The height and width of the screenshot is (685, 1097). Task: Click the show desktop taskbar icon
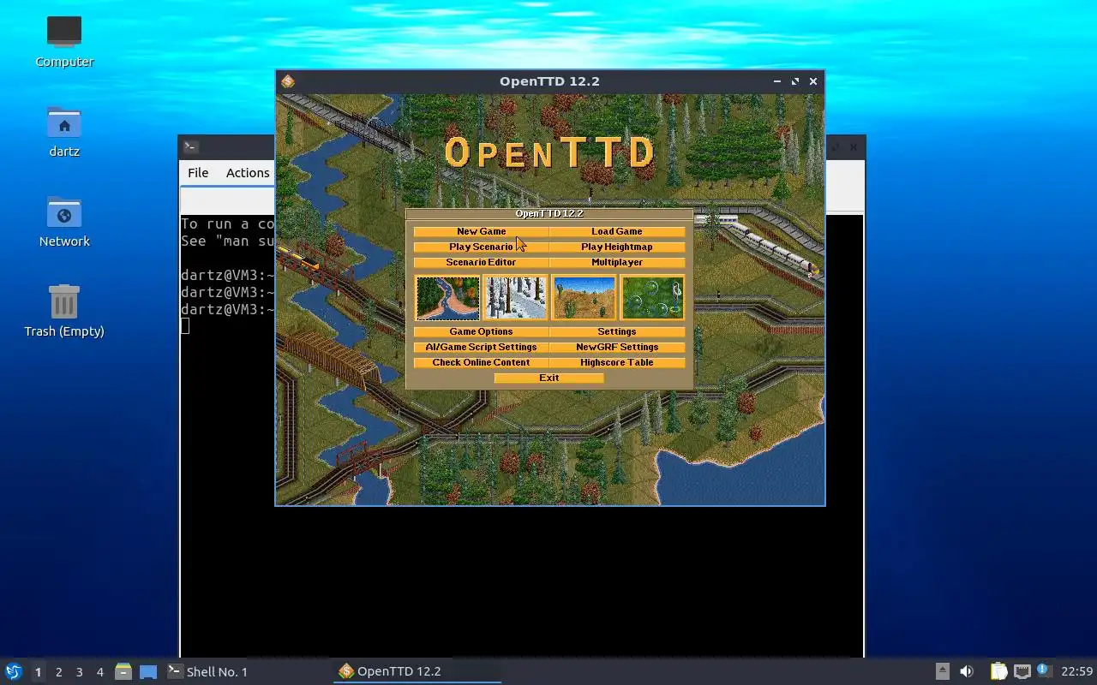[x=148, y=671]
